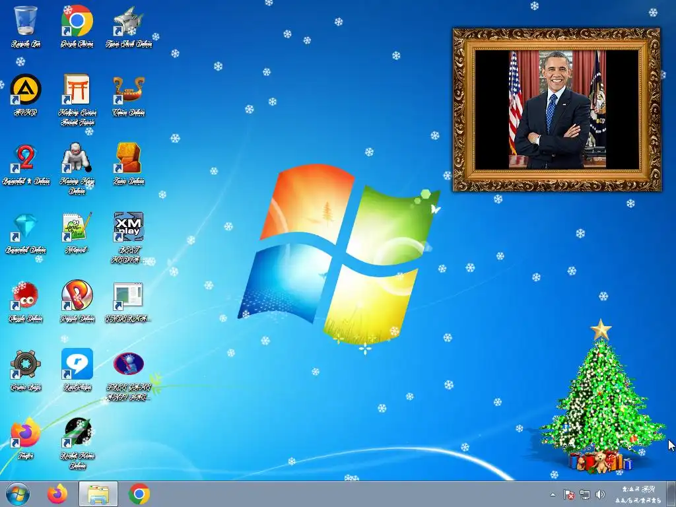Select the AIMP desktop shortcut
The height and width of the screenshot is (507, 676).
26,95
